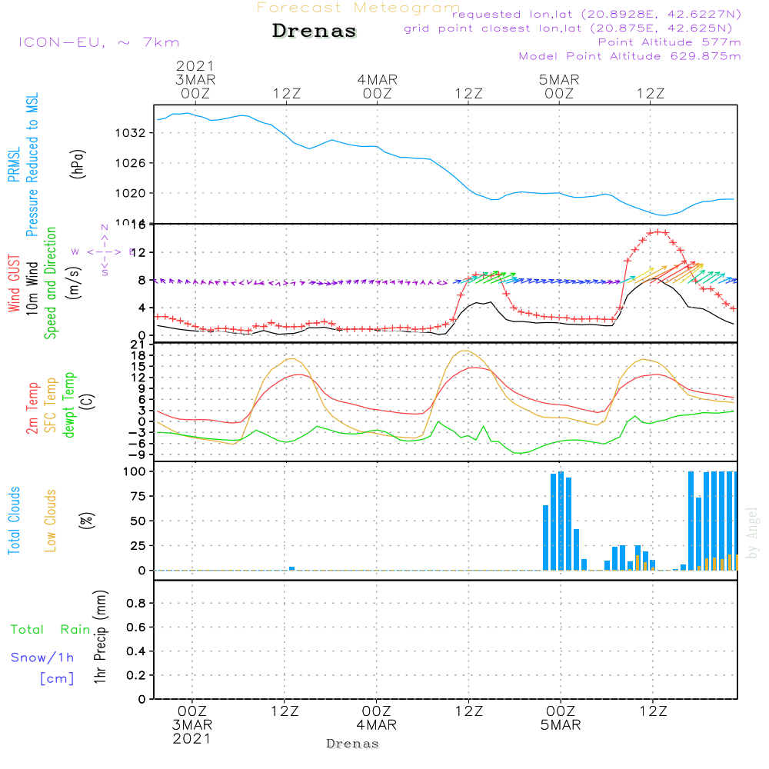Click the '(%)' cloud unit label
The height and width of the screenshot is (769, 769).
click(x=86, y=521)
